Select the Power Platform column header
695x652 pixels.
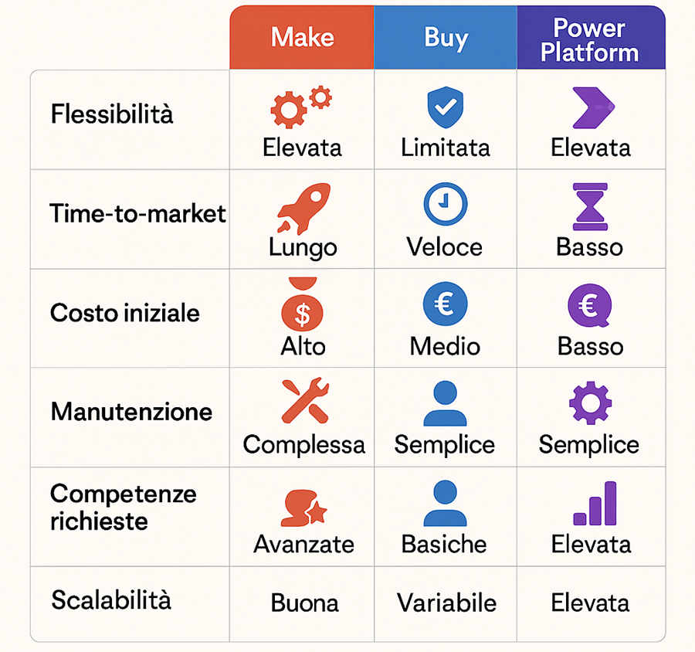coord(590,39)
